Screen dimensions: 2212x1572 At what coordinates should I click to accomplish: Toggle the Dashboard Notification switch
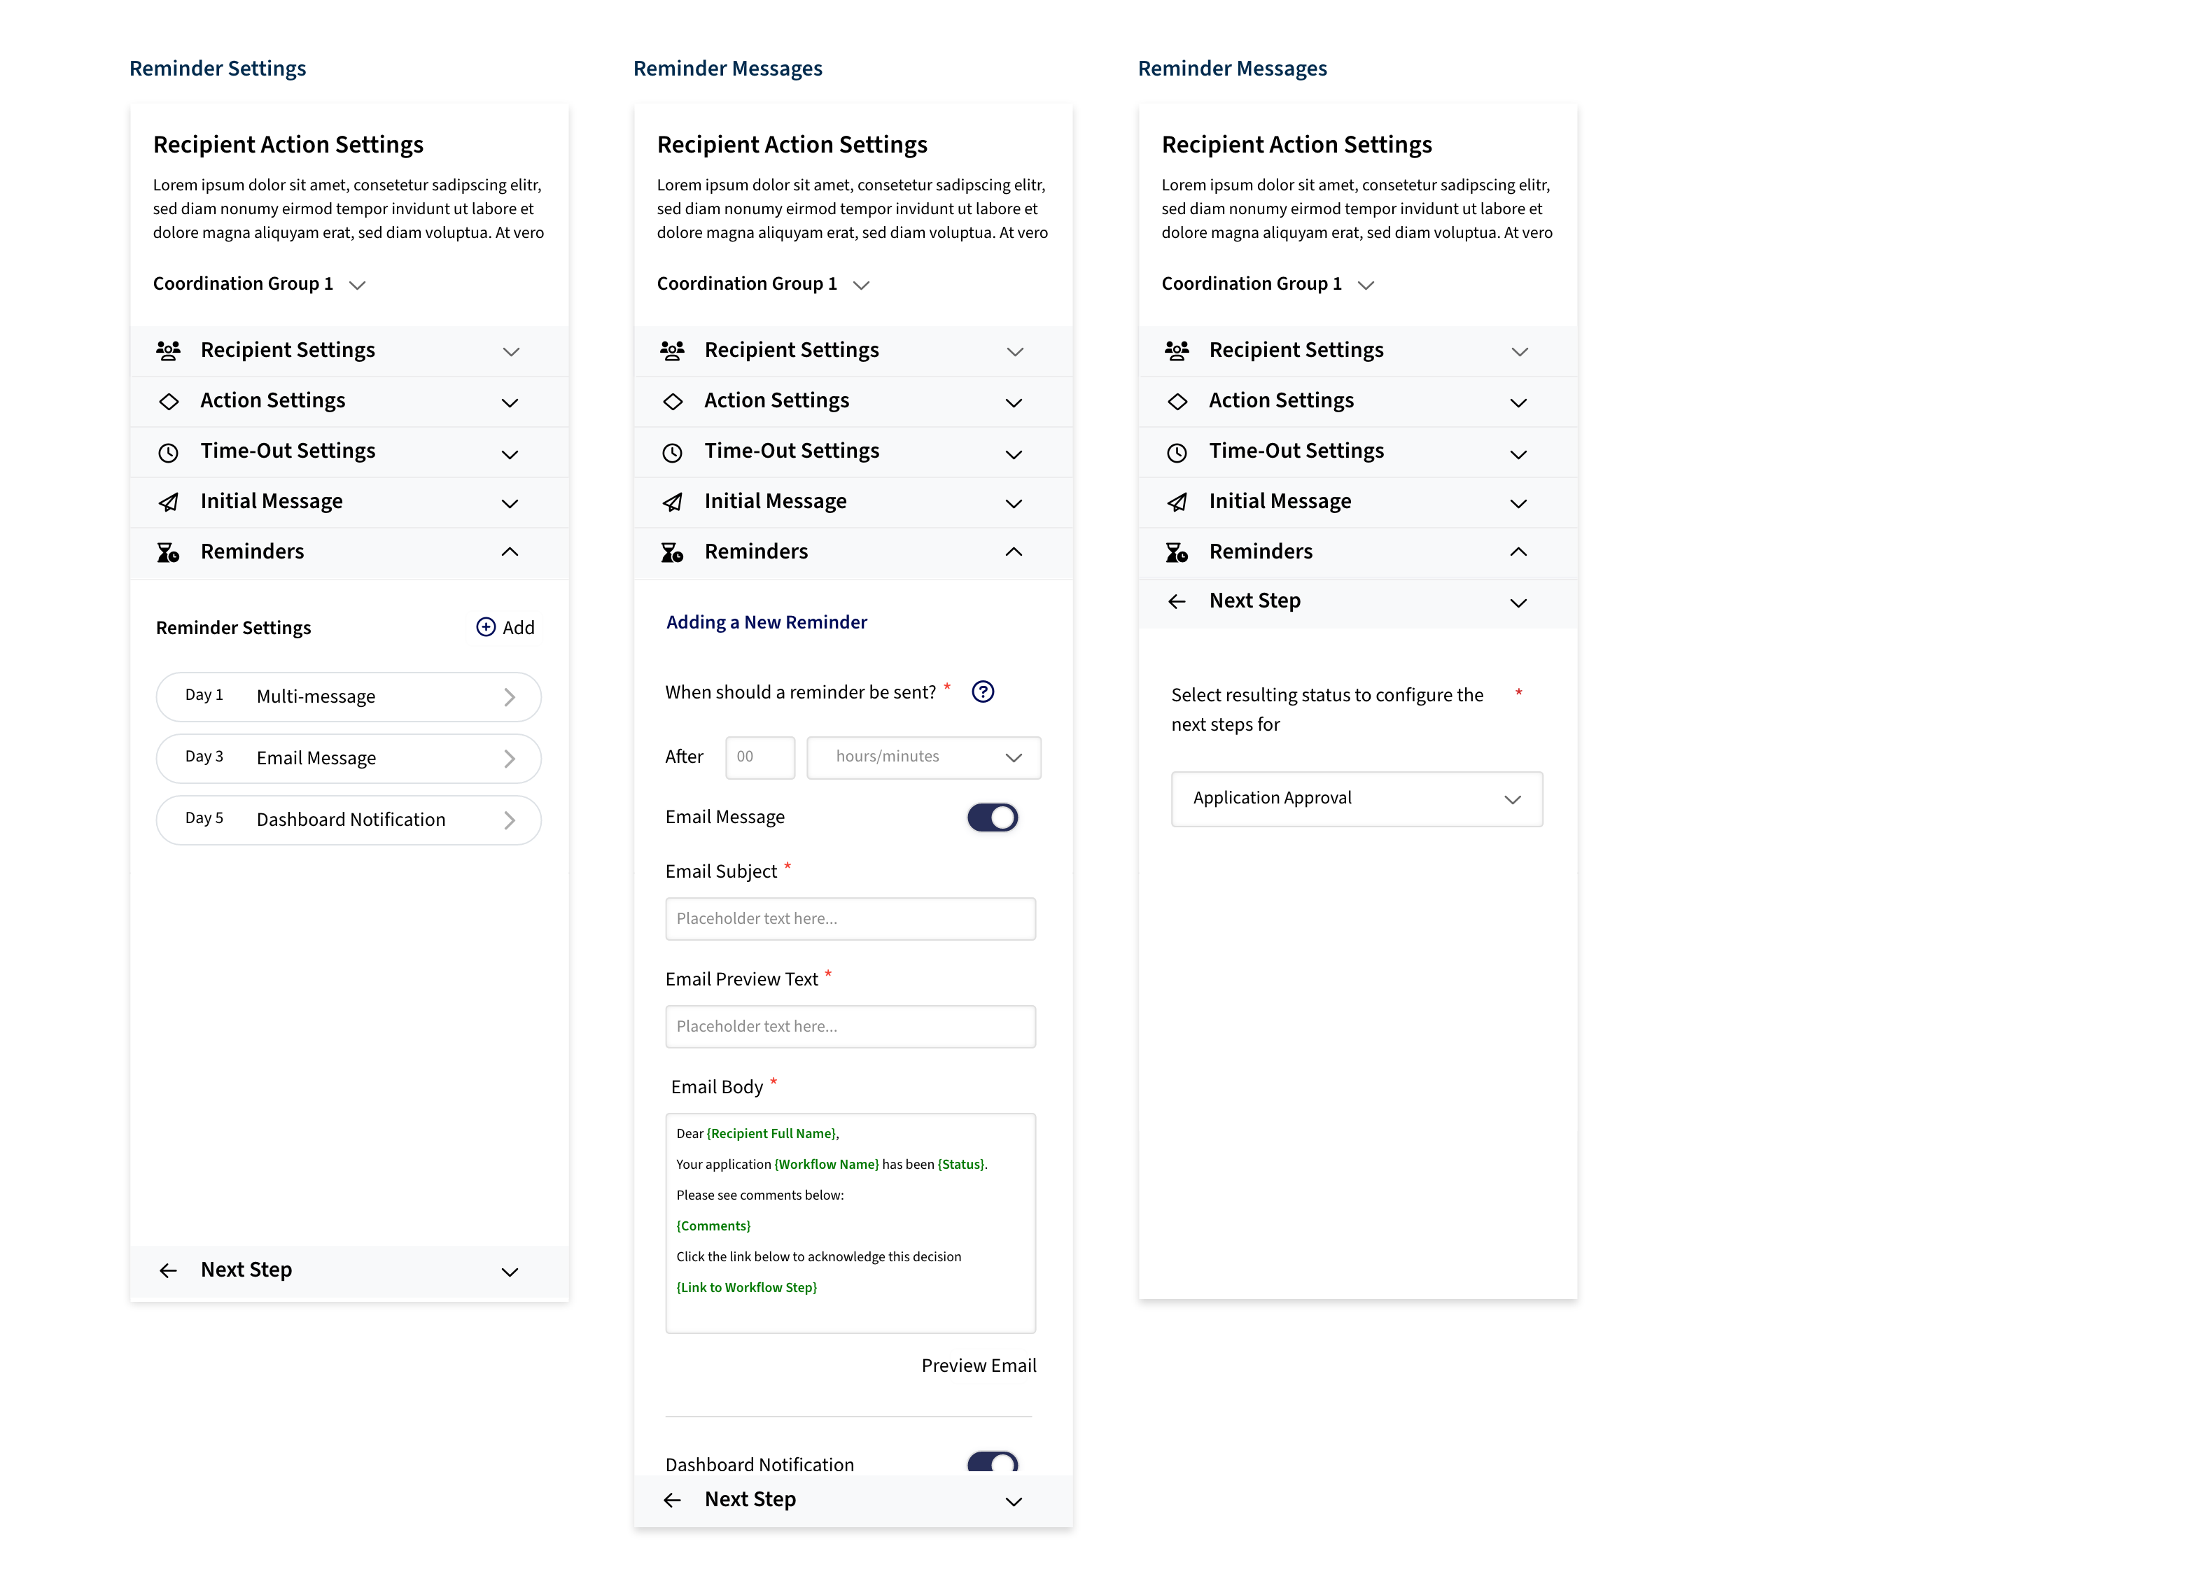(993, 1463)
